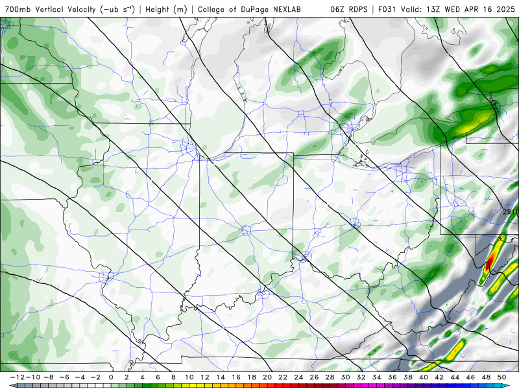Click the legend value "40"
Image resolution: width=519 pixels, height=389 pixels.
(424, 377)
